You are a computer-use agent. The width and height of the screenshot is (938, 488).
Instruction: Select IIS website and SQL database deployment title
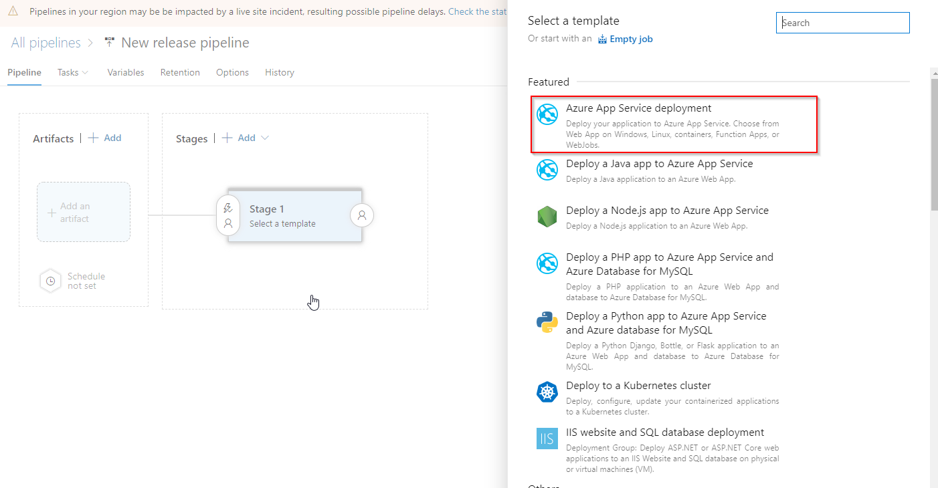(665, 432)
